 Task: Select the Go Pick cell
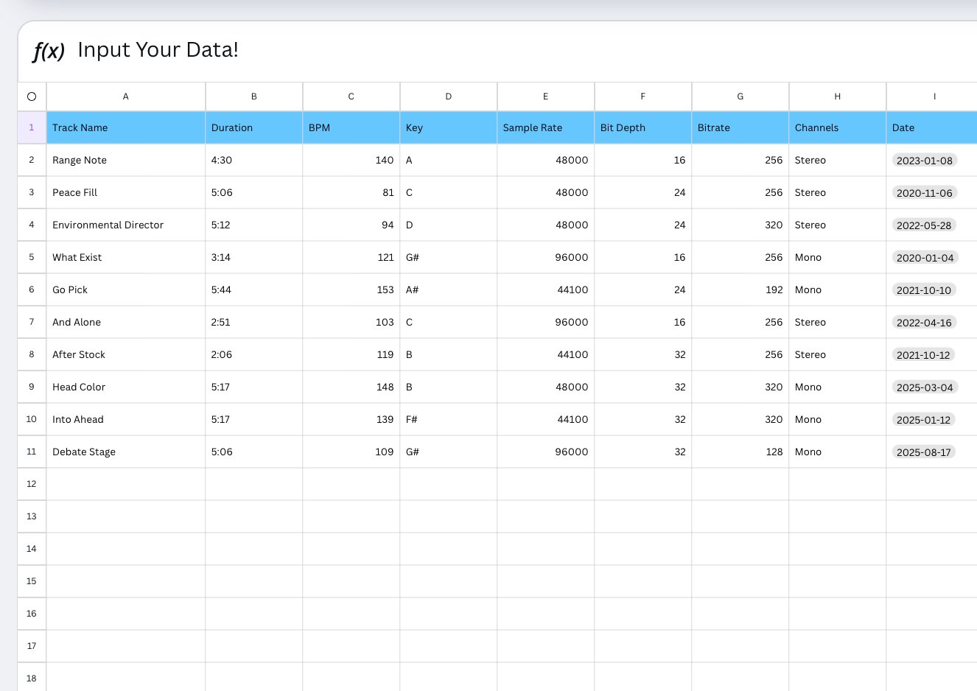click(126, 290)
